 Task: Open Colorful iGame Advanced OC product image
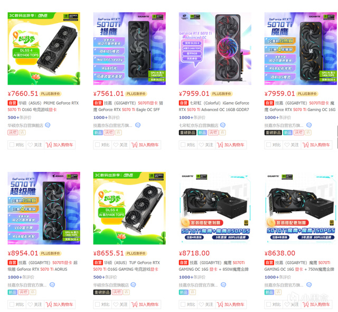pos(215,49)
